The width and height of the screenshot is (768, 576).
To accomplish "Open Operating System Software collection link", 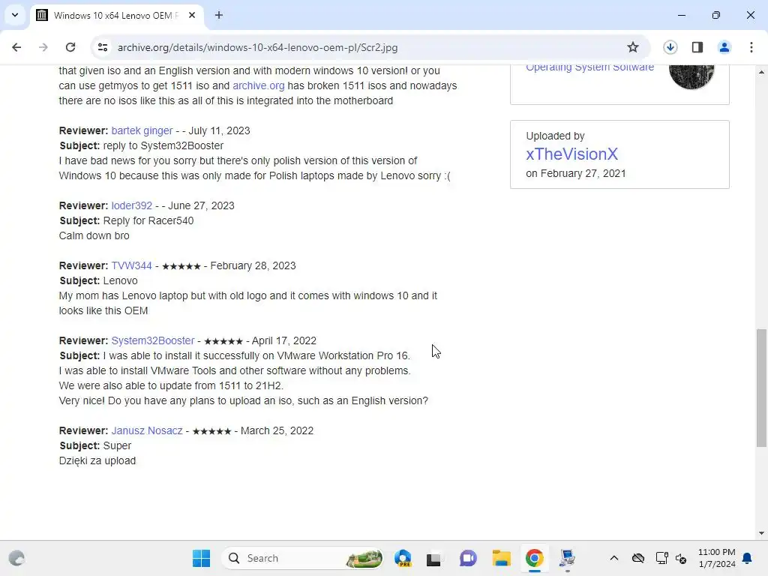I will pos(589,67).
